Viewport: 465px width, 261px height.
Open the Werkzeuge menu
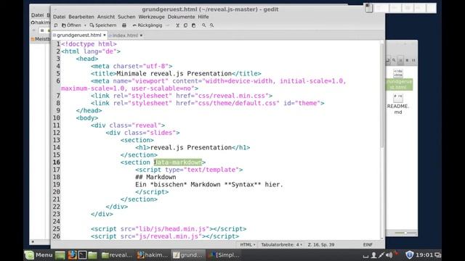coord(152,17)
